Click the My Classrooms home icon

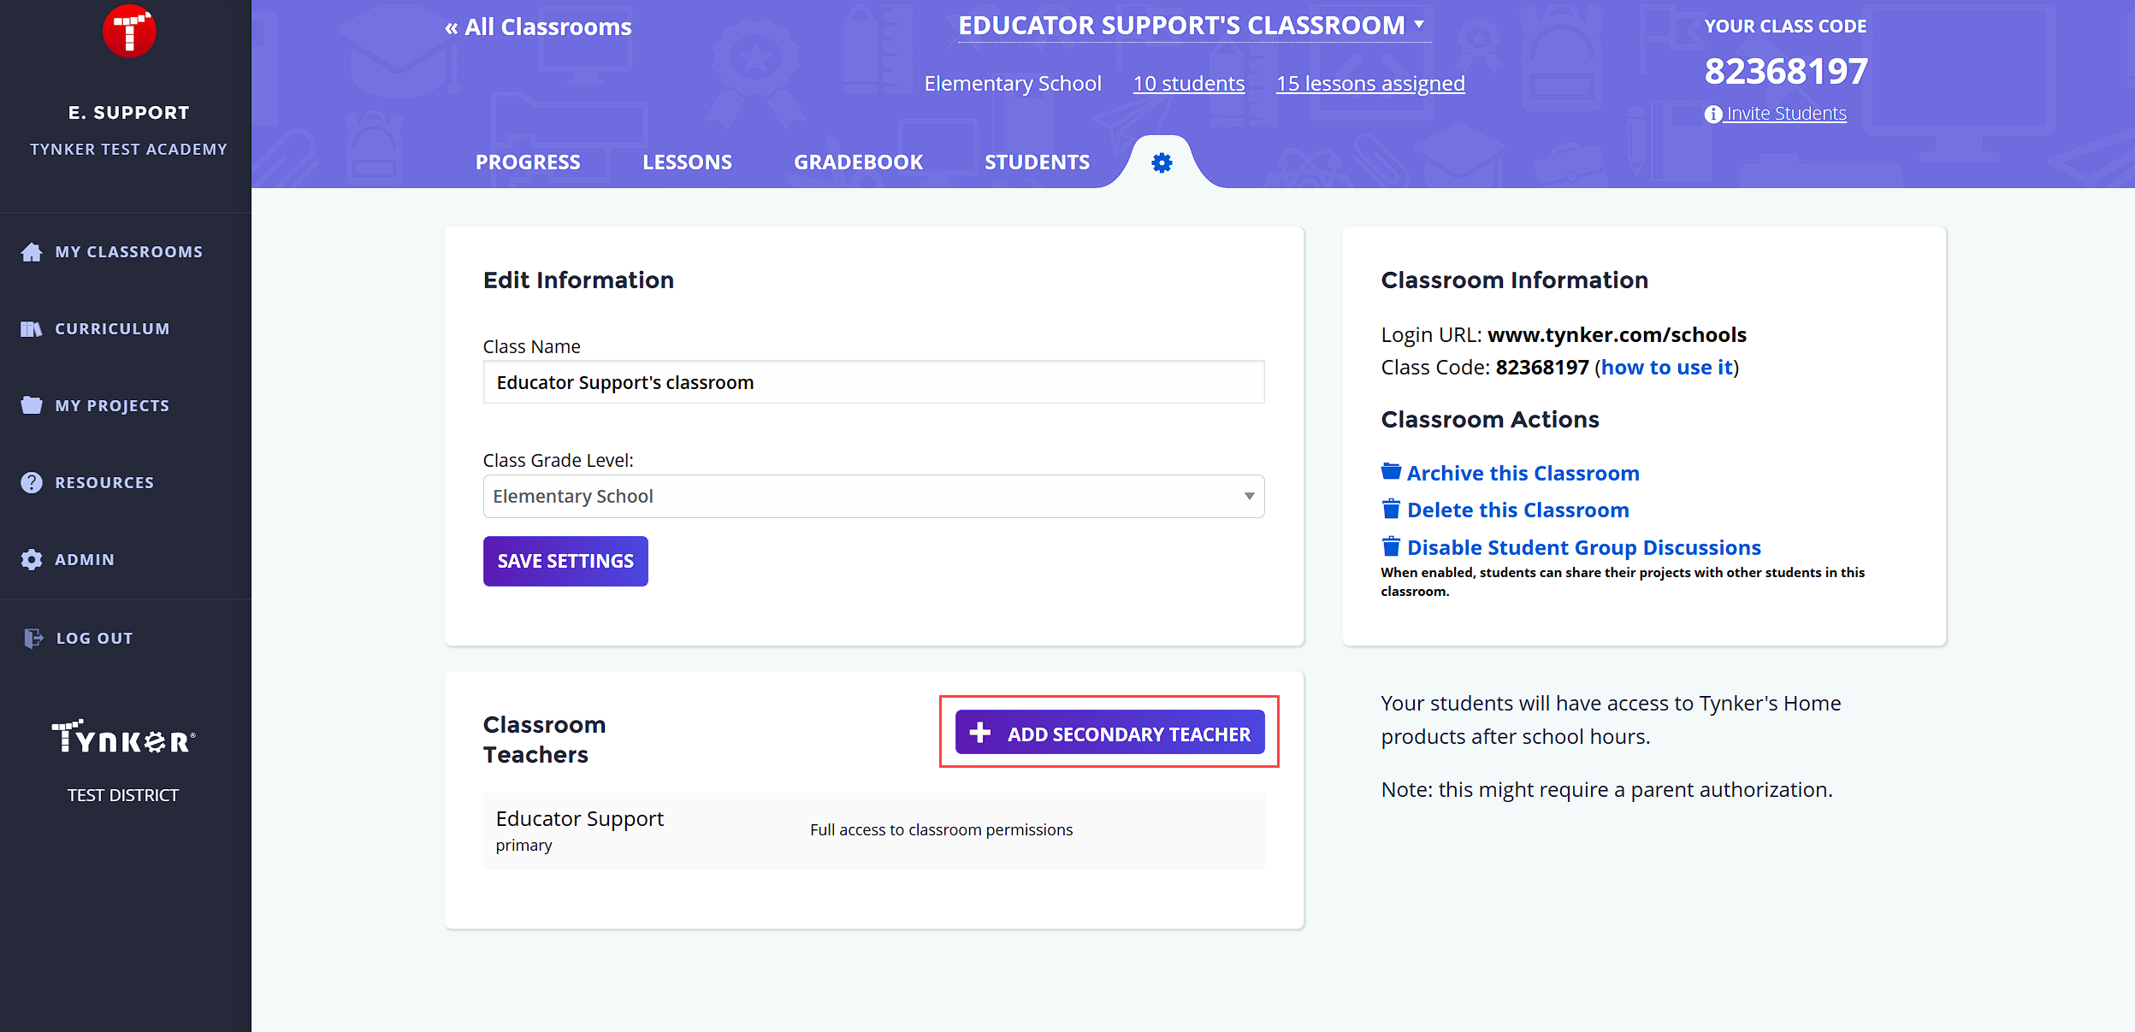click(32, 252)
